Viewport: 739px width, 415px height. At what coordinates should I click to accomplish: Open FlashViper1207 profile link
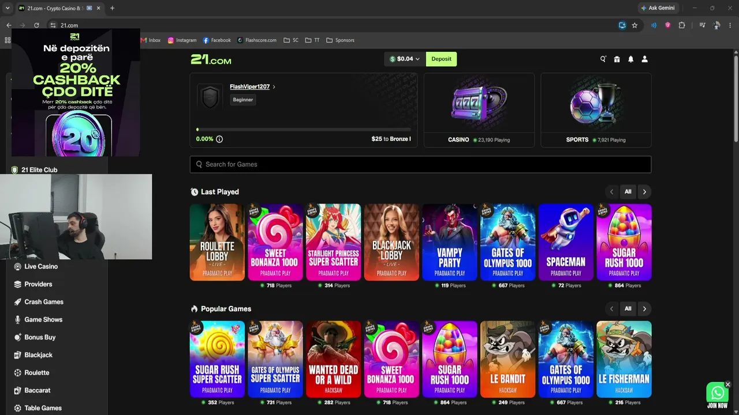252,86
